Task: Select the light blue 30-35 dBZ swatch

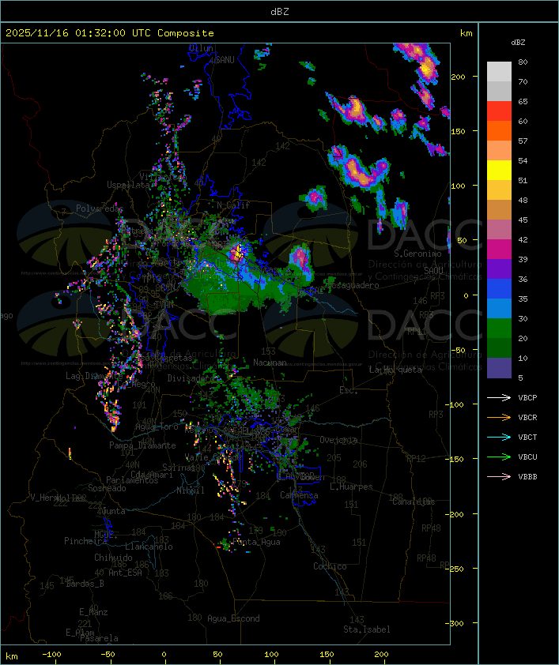Action: tap(499, 309)
